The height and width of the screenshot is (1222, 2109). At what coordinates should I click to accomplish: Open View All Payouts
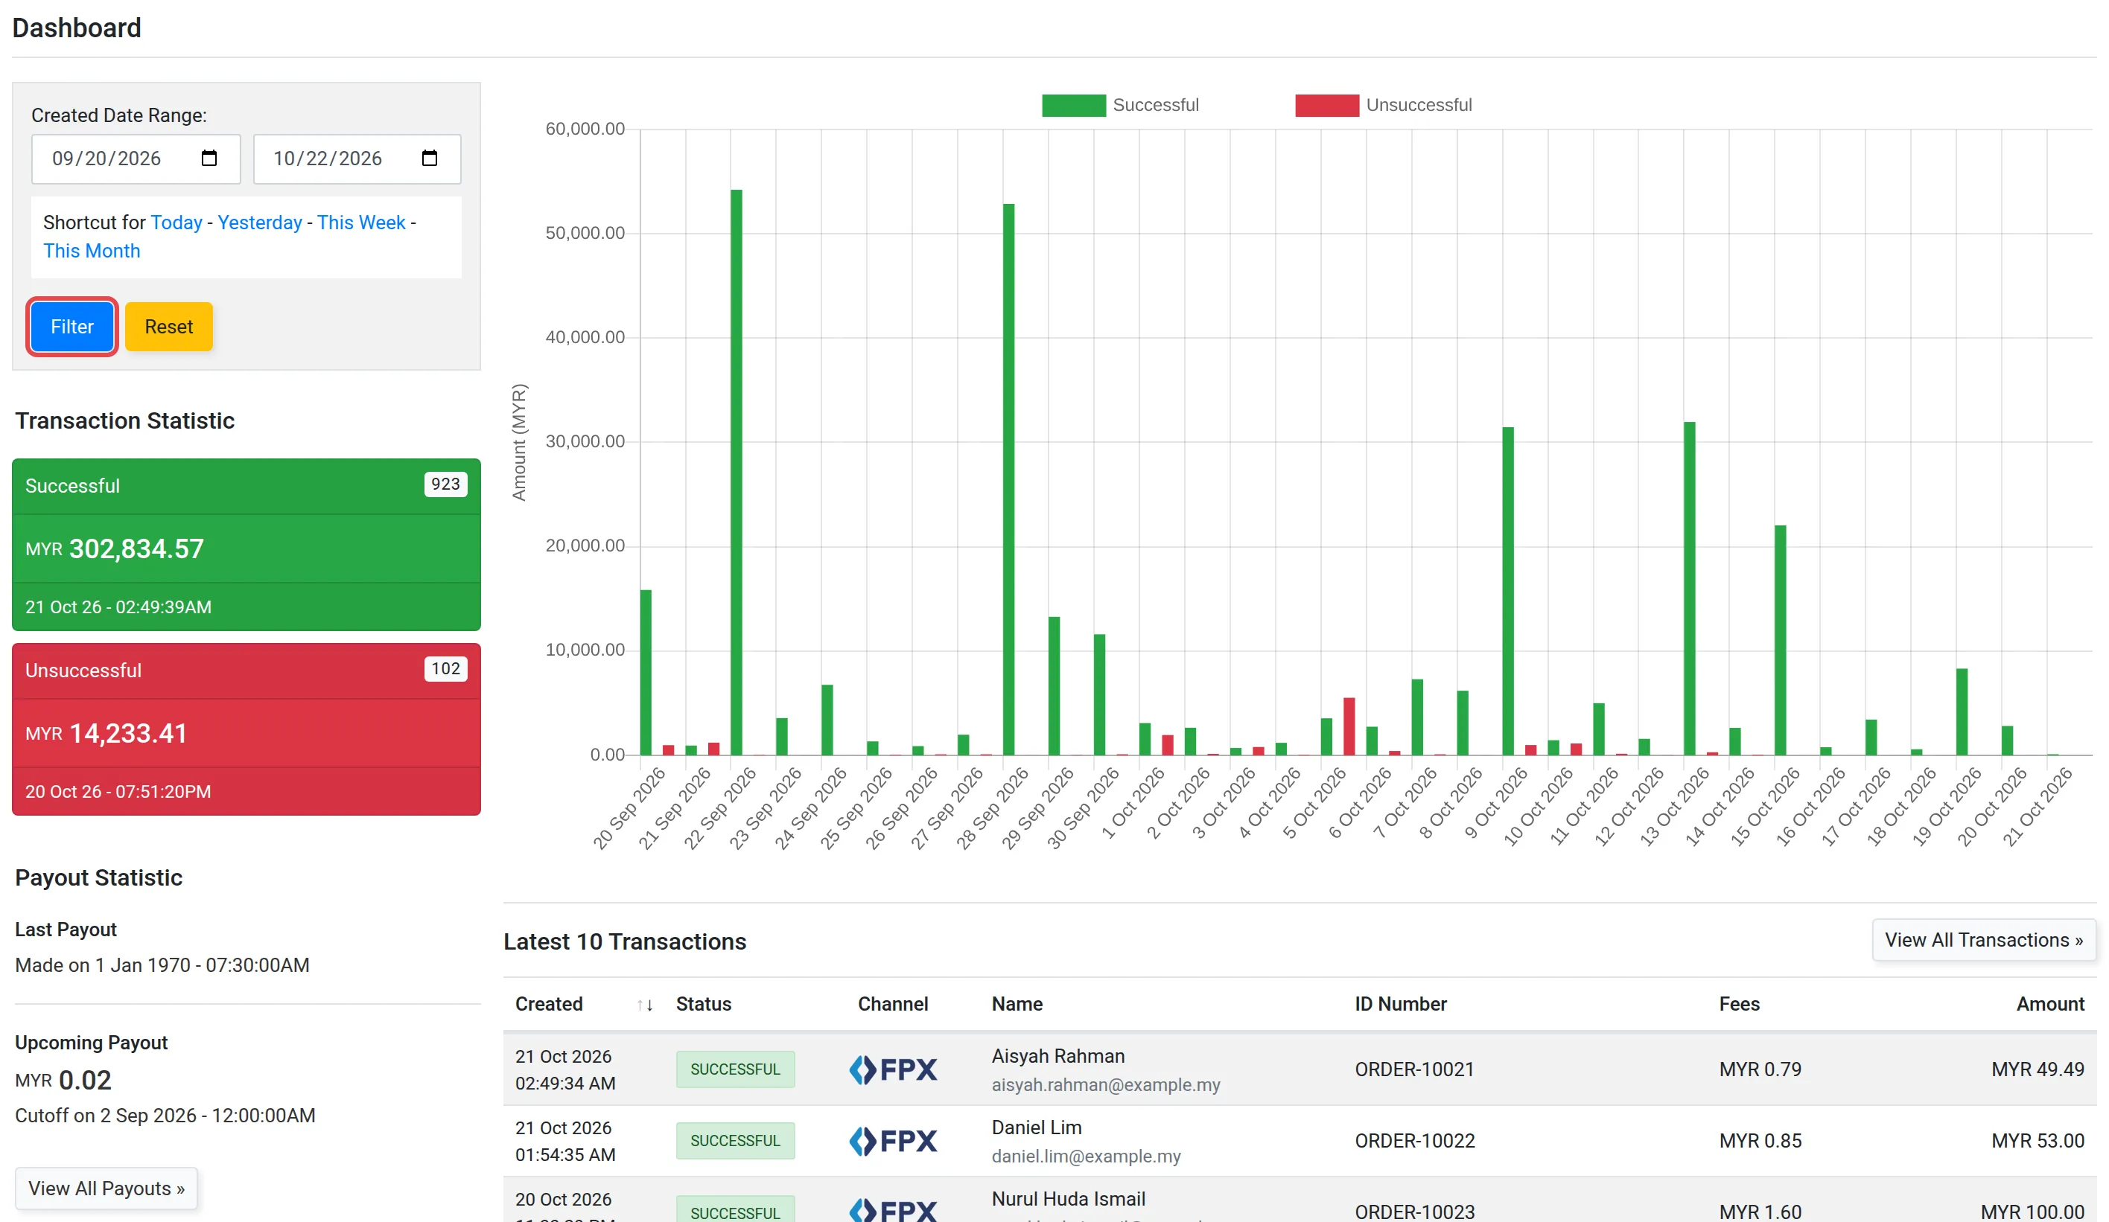pos(106,1188)
